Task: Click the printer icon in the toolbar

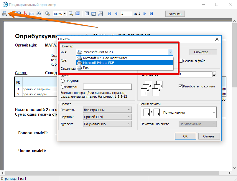Action: 5,14
